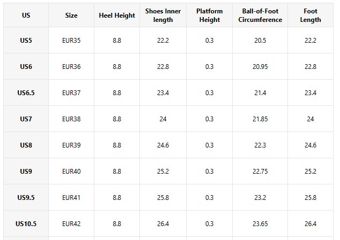This screenshot has width=340, height=240.
Task: Select the 23.65 circumference cell
Action: pos(260,223)
